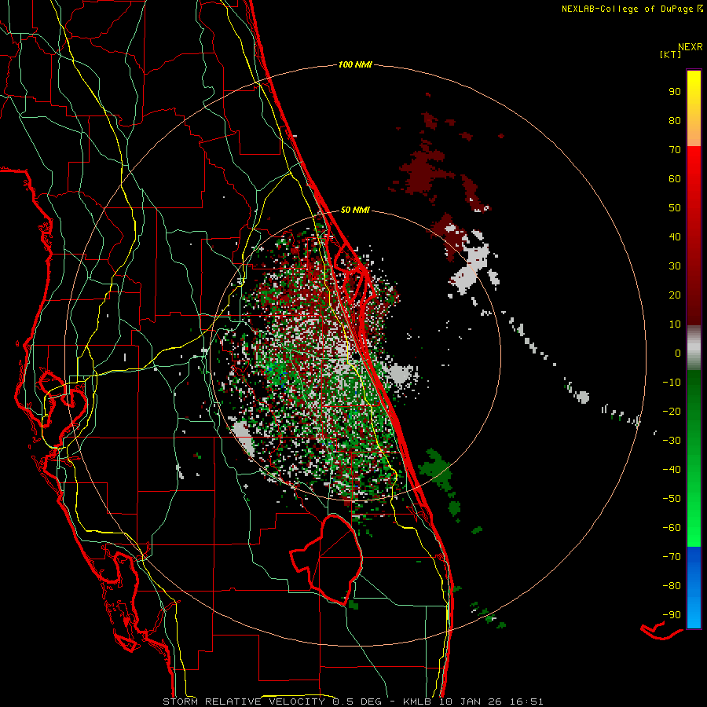
Task: Click the 60 value on the velocity scale
Action: pyautogui.click(x=675, y=178)
